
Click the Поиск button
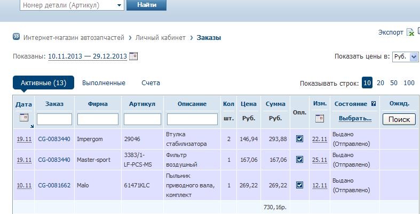tap(399, 119)
